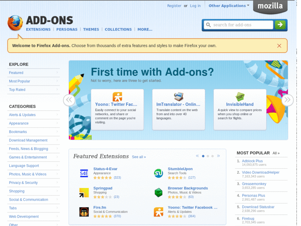Click the ImTranslator laptop icon

(178, 96)
